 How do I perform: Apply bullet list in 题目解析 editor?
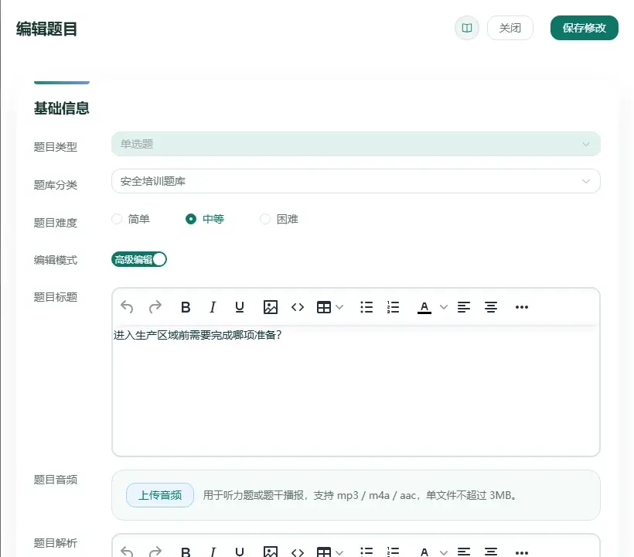click(366, 552)
